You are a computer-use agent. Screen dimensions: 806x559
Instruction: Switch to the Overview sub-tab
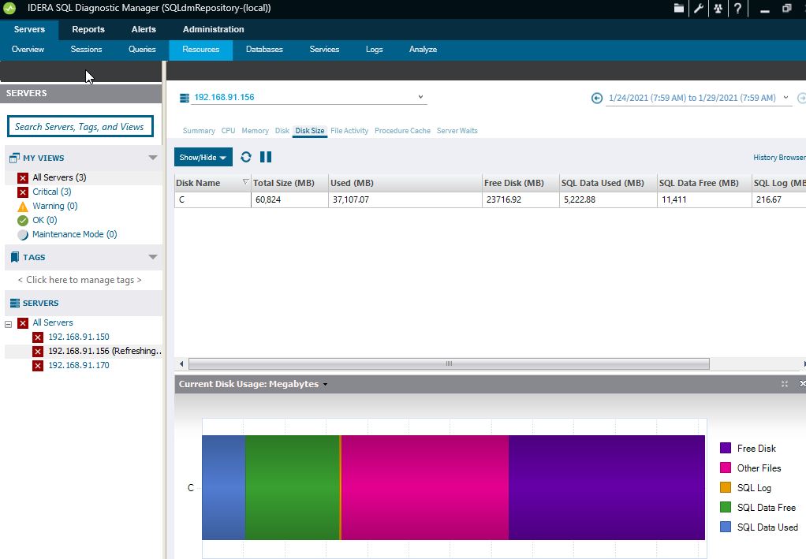click(28, 50)
